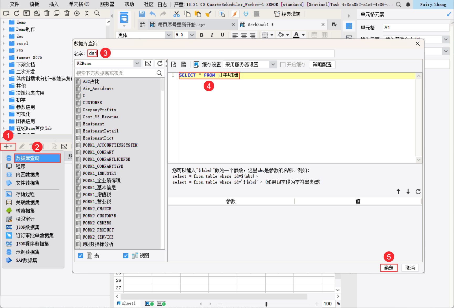Click the font color A swatch
454x308 pixels.
coord(296,35)
